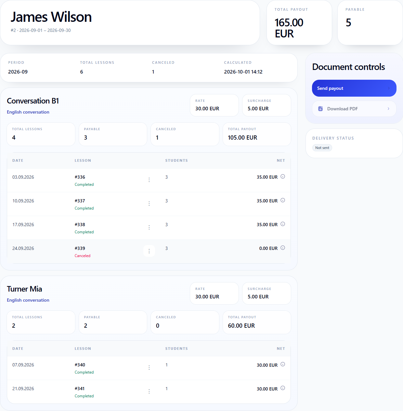Show net info for lesson #340
Viewport: 403px width, 411px height.
coord(283,364)
